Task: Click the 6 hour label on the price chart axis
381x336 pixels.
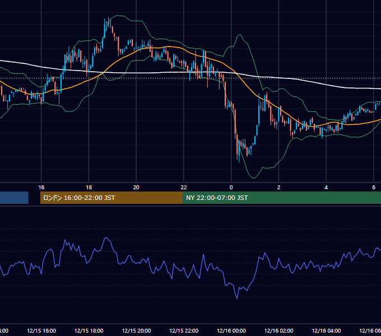Action: 374,188
